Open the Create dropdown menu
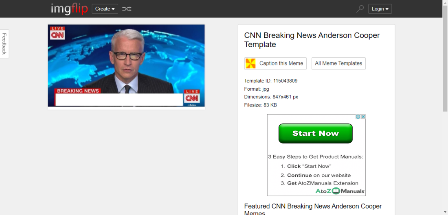 tap(105, 9)
